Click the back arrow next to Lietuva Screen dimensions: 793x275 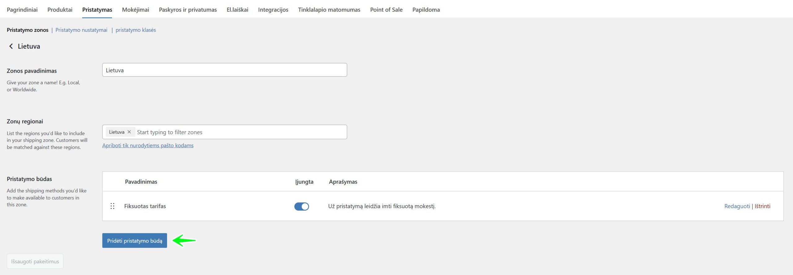11,46
